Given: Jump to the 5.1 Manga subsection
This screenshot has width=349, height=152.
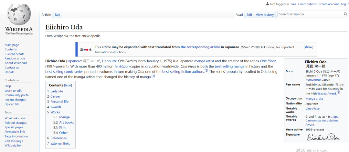Looking at the screenshot, I should click(64, 117).
